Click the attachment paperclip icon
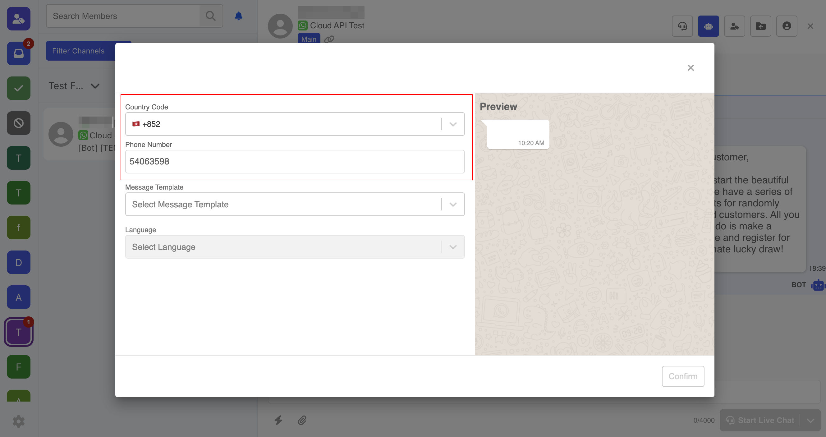The width and height of the screenshot is (826, 437). click(302, 420)
